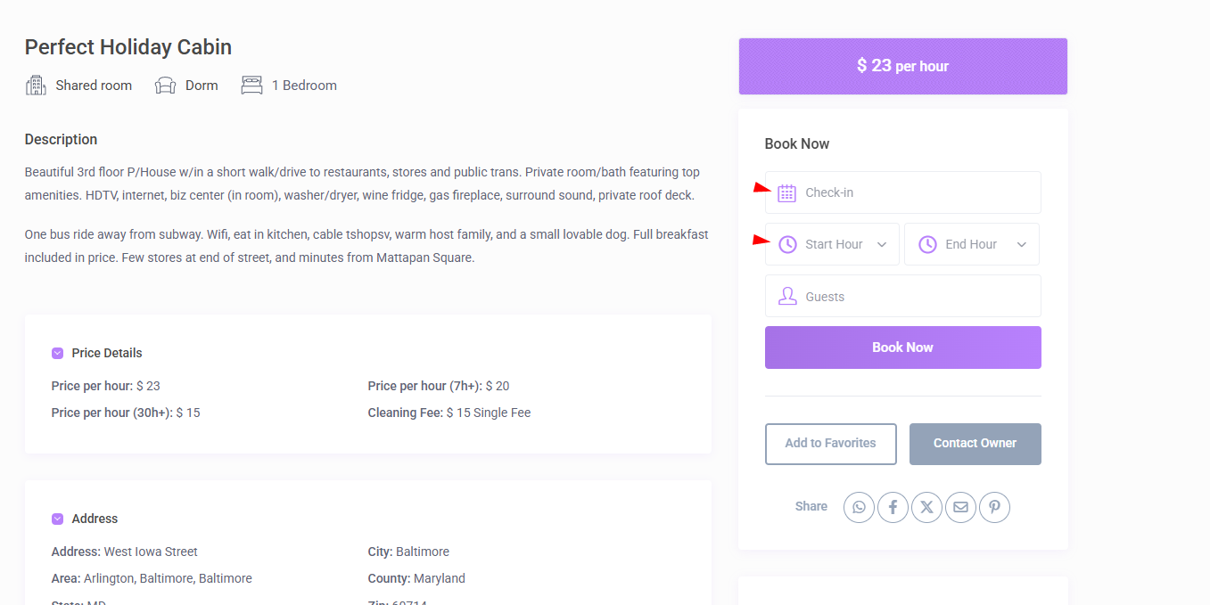
Task: Open the End Hour dropdown
Action: (972, 244)
